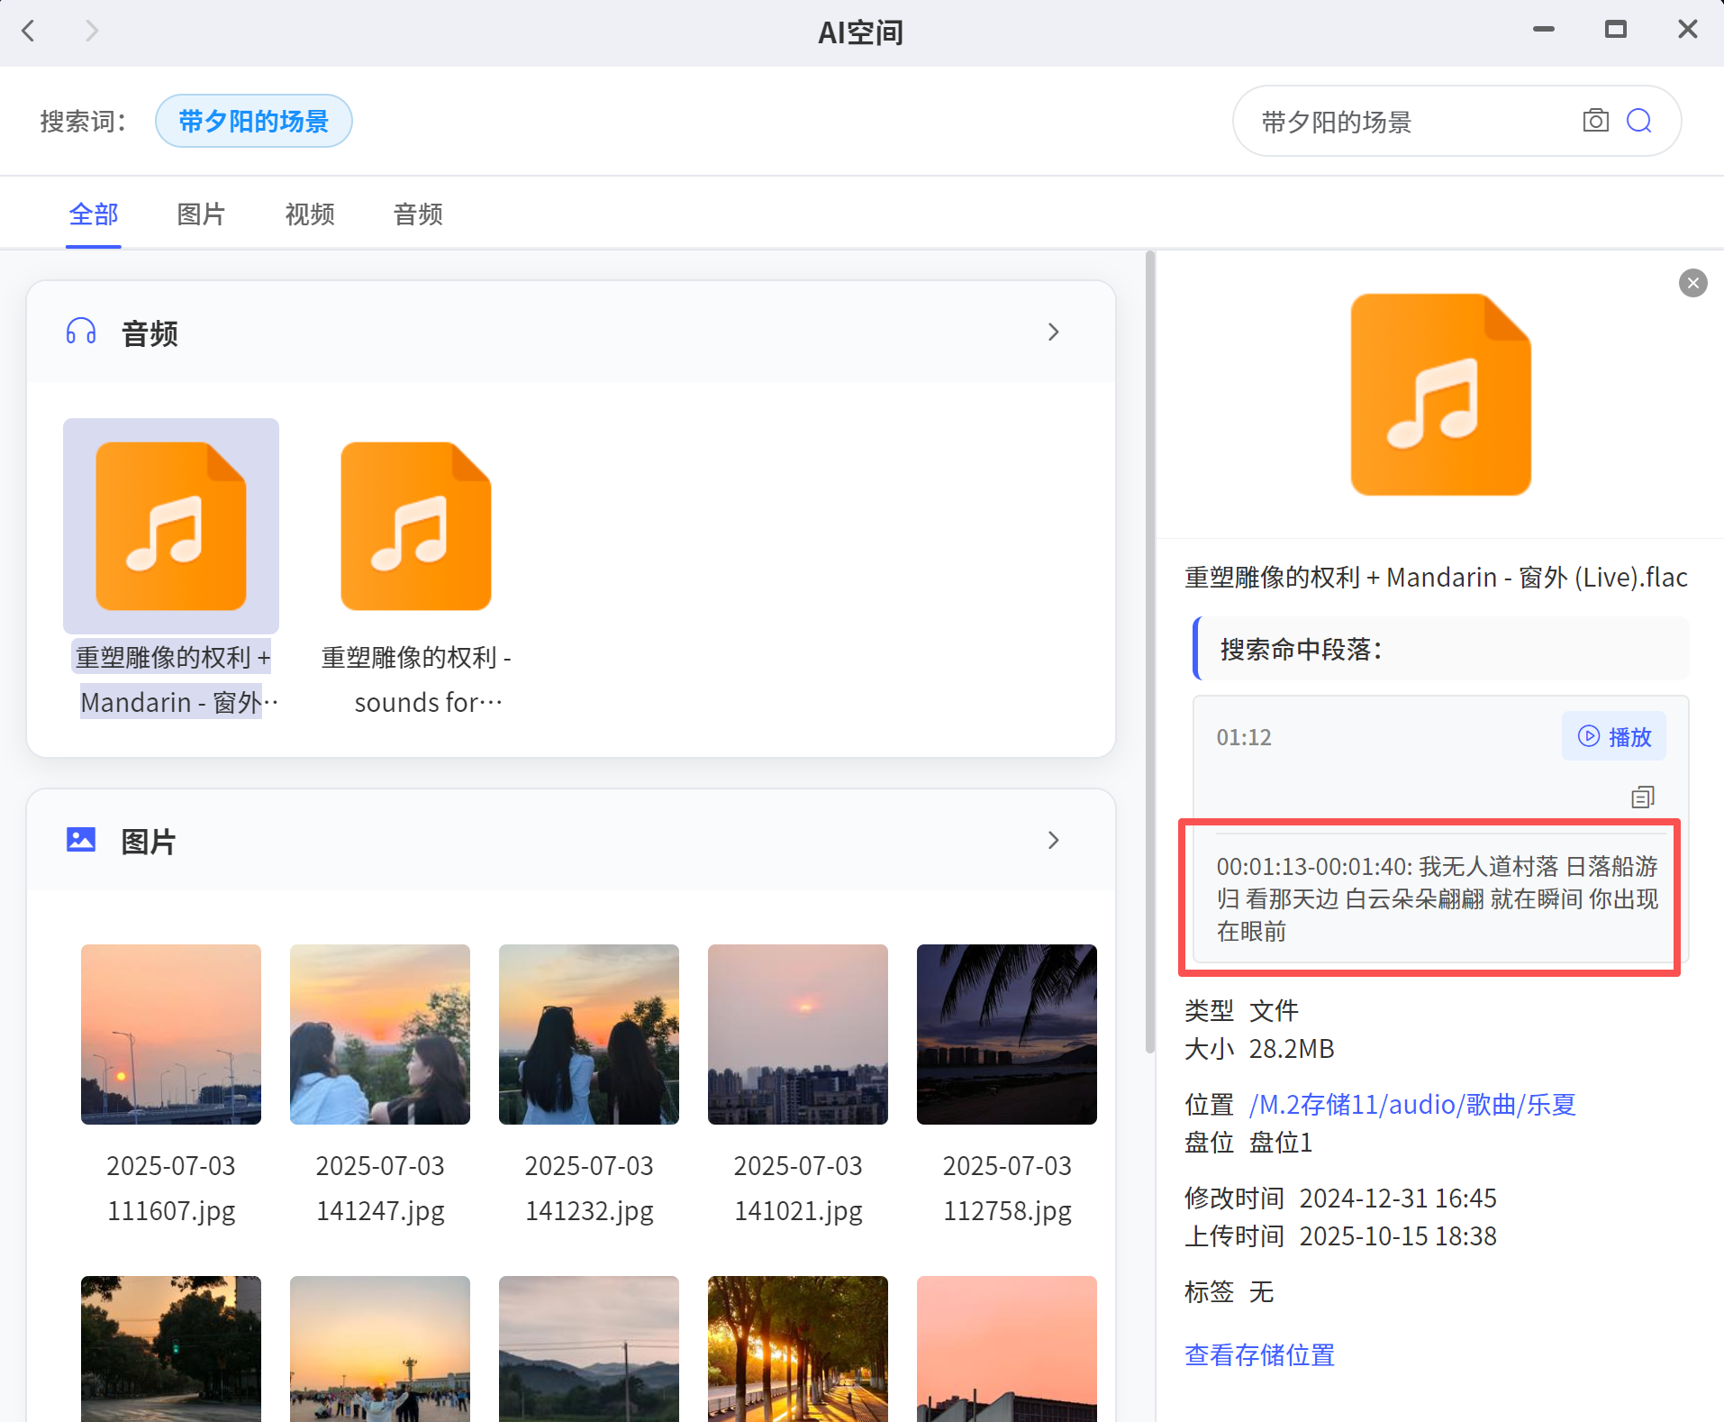Select the 窗外 (Live) audio file
Image resolution: width=1724 pixels, height=1422 pixels.
(171, 526)
